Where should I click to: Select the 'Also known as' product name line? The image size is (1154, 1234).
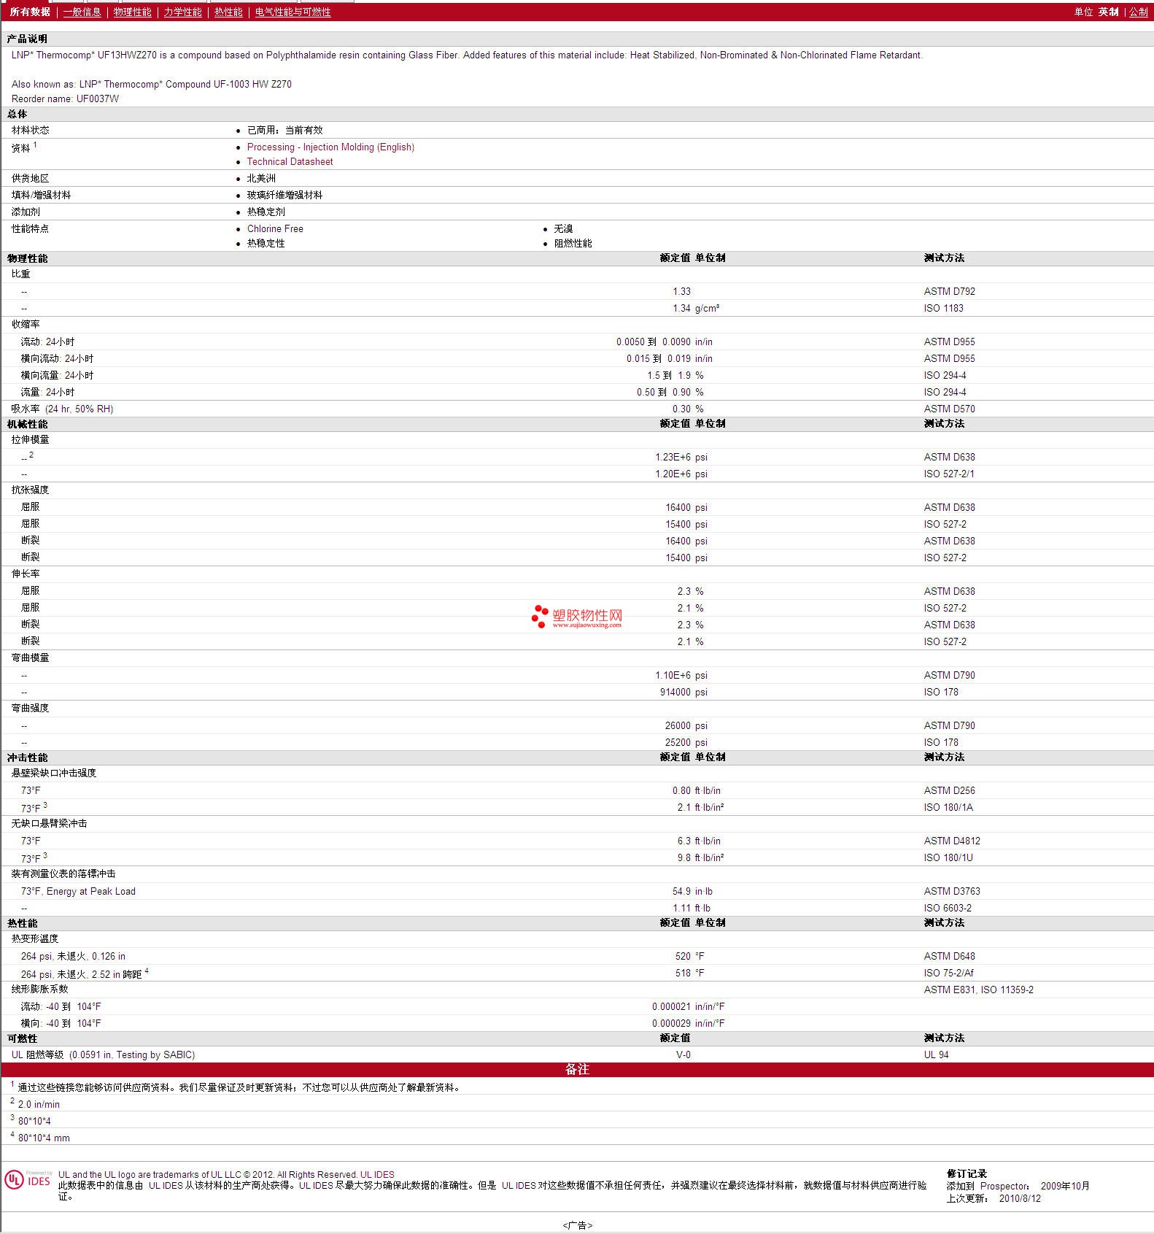pos(152,84)
